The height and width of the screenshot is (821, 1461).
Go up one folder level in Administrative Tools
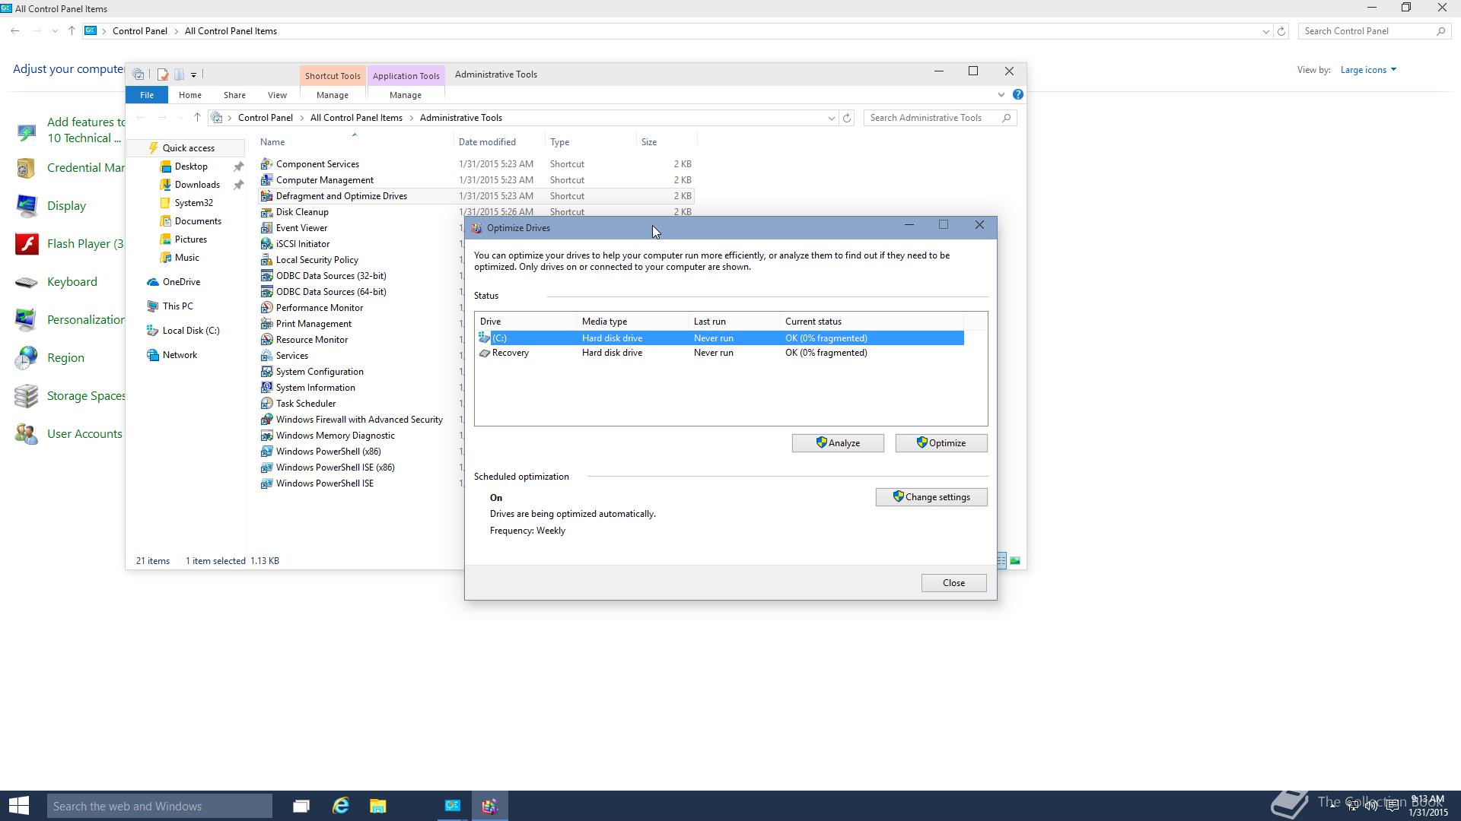point(197,118)
